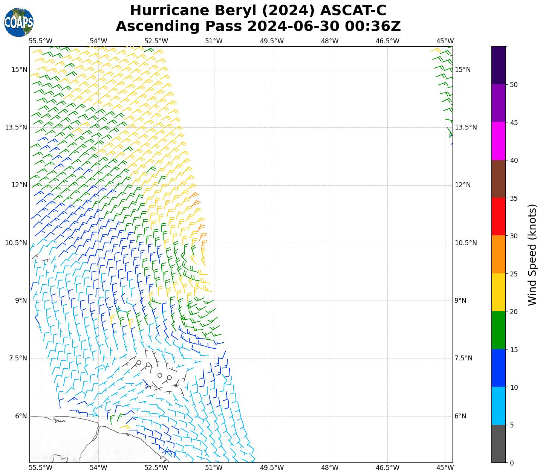543x476 pixels.
Task: Select the magenta 40-45 knots color band
Action: pyautogui.click(x=498, y=141)
